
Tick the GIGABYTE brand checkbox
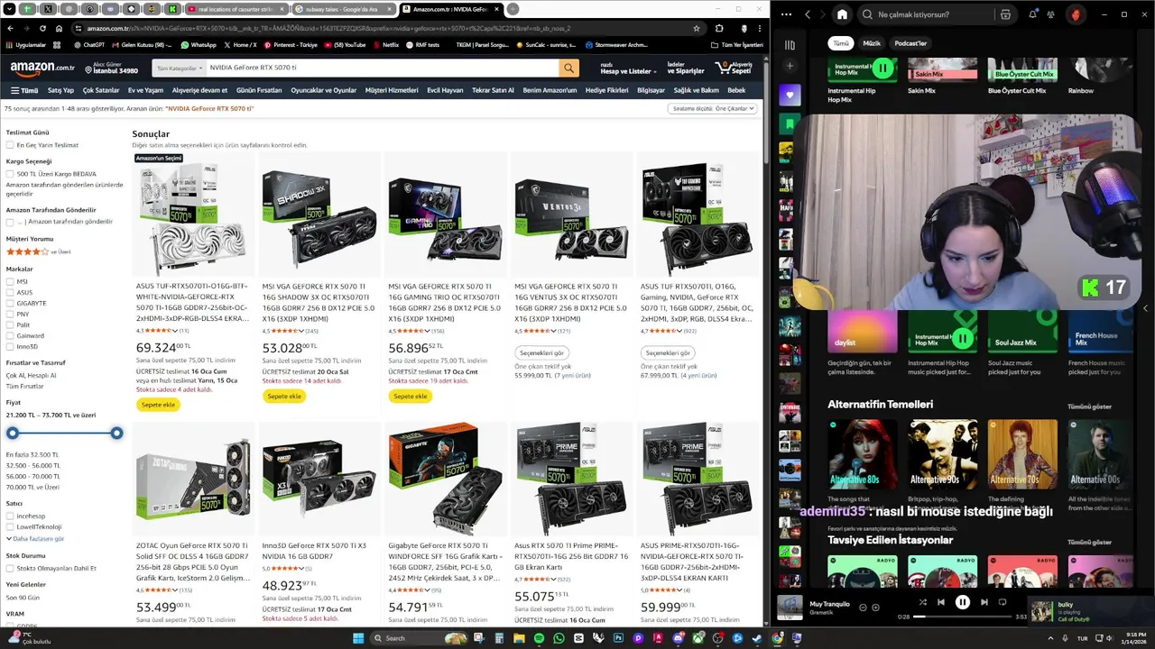click(x=10, y=303)
